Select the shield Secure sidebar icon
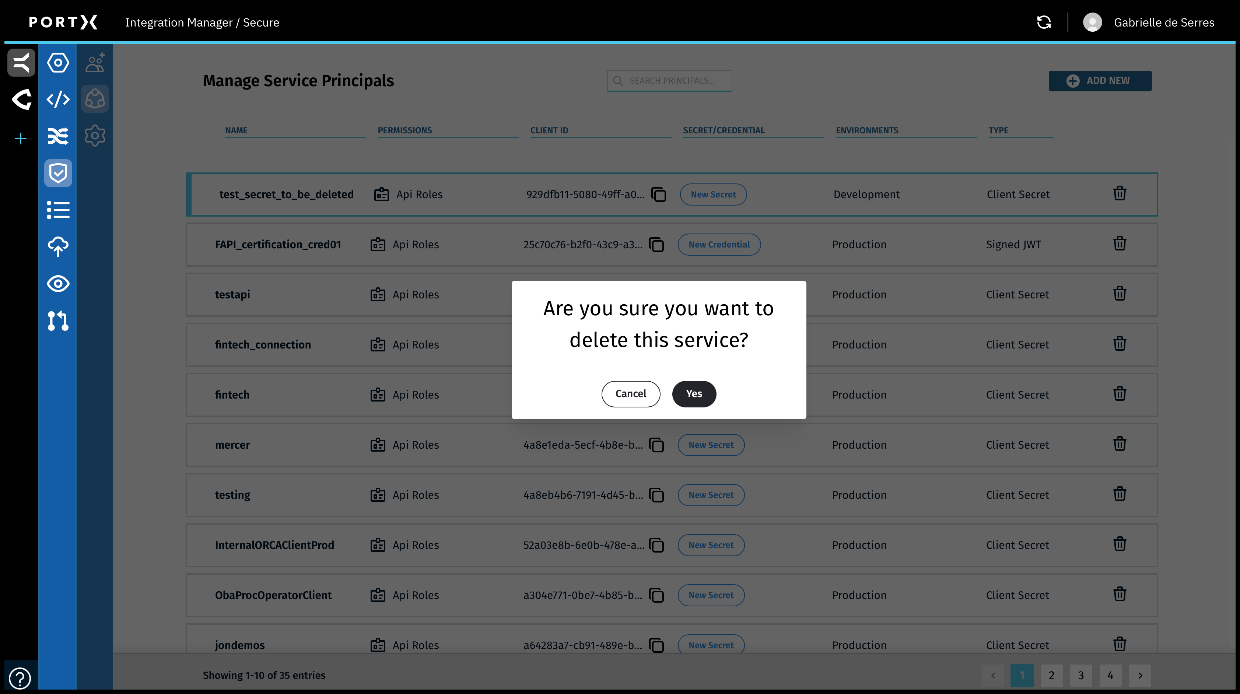The width and height of the screenshot is (1240, 694). click(58, 173)
